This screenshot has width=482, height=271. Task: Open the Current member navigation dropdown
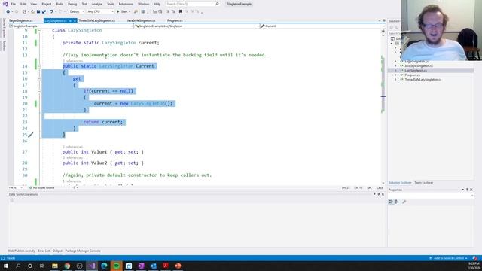click(x=323, y=26)
